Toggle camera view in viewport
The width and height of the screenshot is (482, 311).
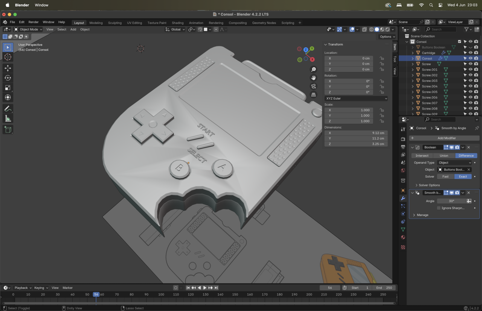[313, 86]
